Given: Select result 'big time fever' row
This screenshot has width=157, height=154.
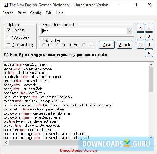Looking at the screenshot, I should tap(30, 121).
